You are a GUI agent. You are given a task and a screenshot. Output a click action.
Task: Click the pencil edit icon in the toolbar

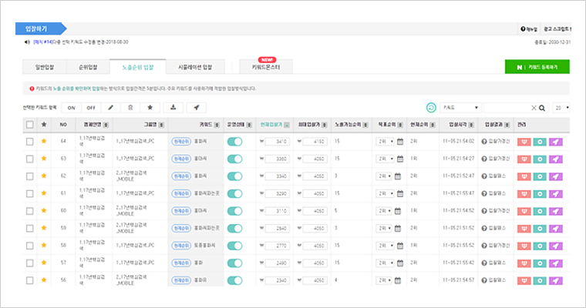tap(110, 108)
